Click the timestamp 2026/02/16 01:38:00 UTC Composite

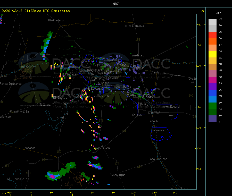[36, 11]
